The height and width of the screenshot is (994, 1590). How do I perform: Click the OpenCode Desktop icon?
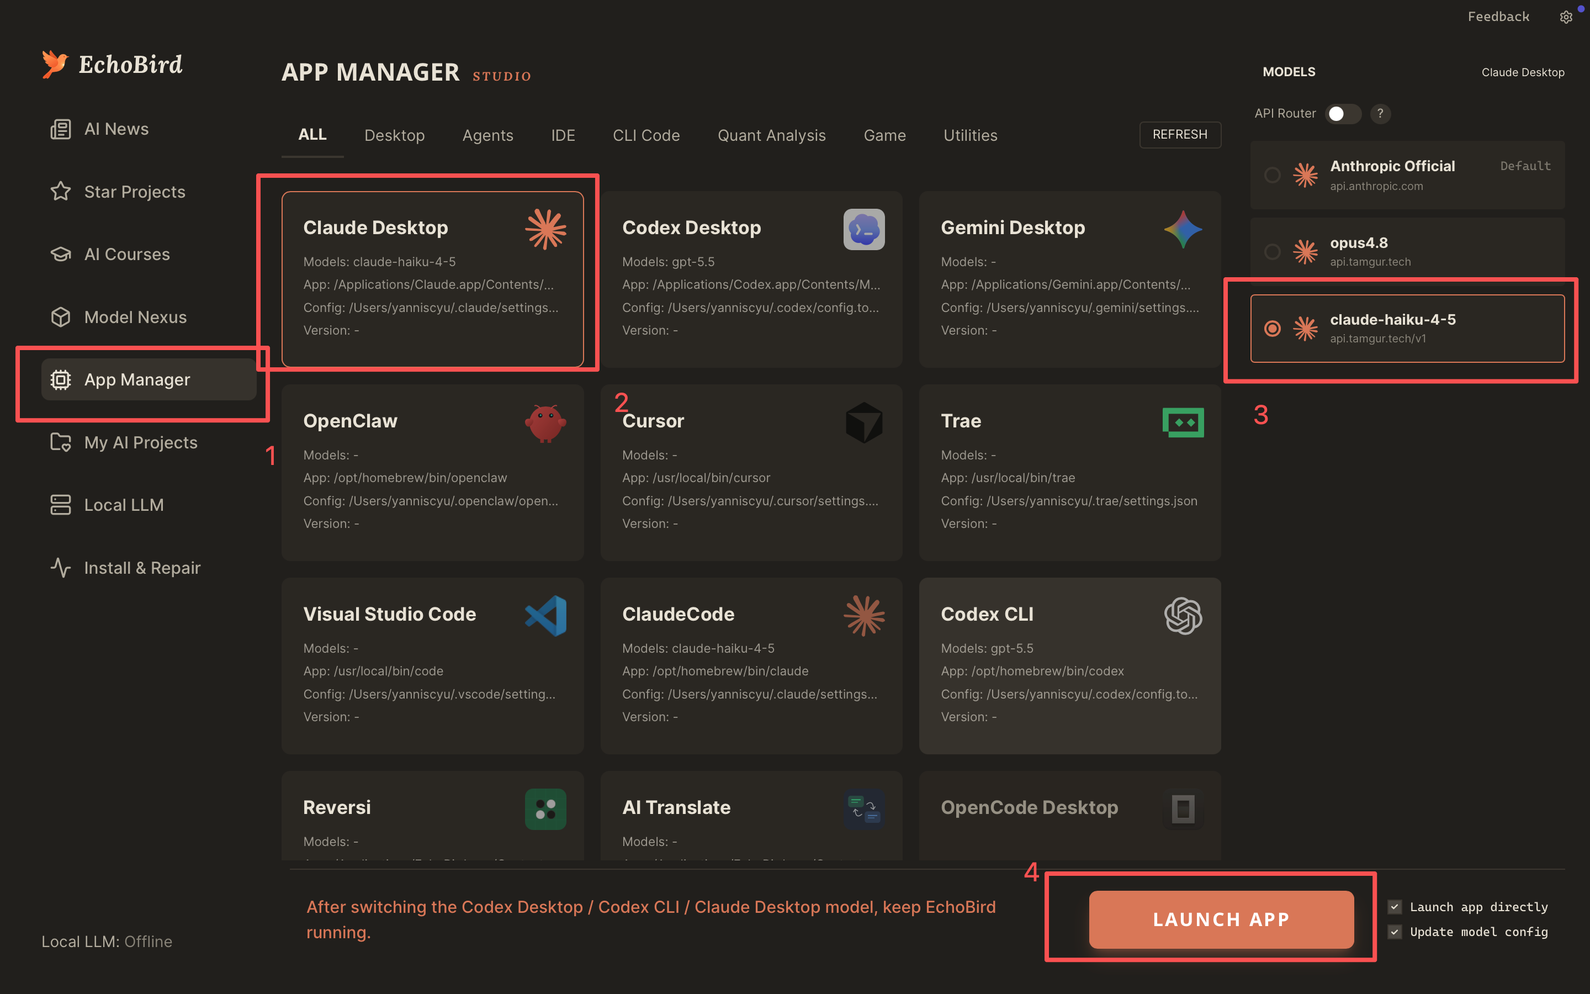point(1183,809)
